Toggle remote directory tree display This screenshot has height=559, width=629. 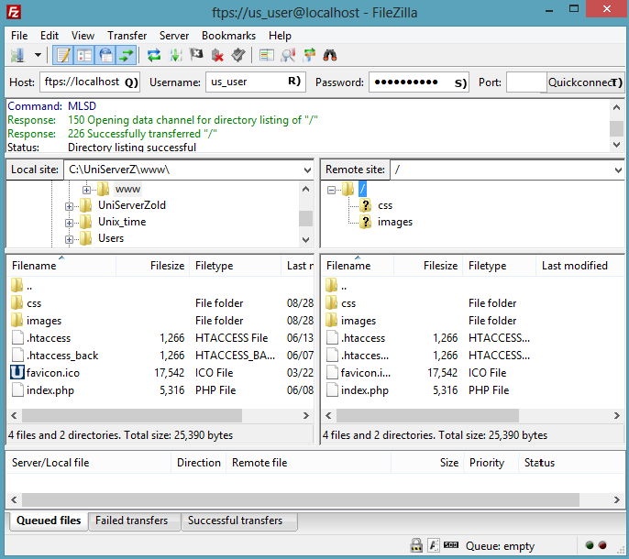coord(105,55)
